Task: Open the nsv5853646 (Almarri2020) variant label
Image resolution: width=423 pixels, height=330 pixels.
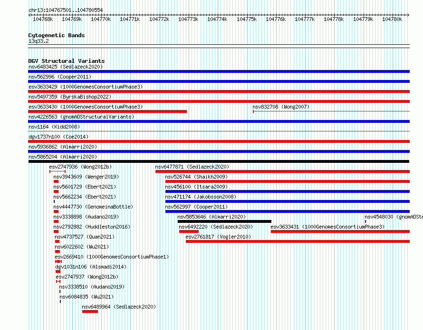Action: tap(212, 217)
